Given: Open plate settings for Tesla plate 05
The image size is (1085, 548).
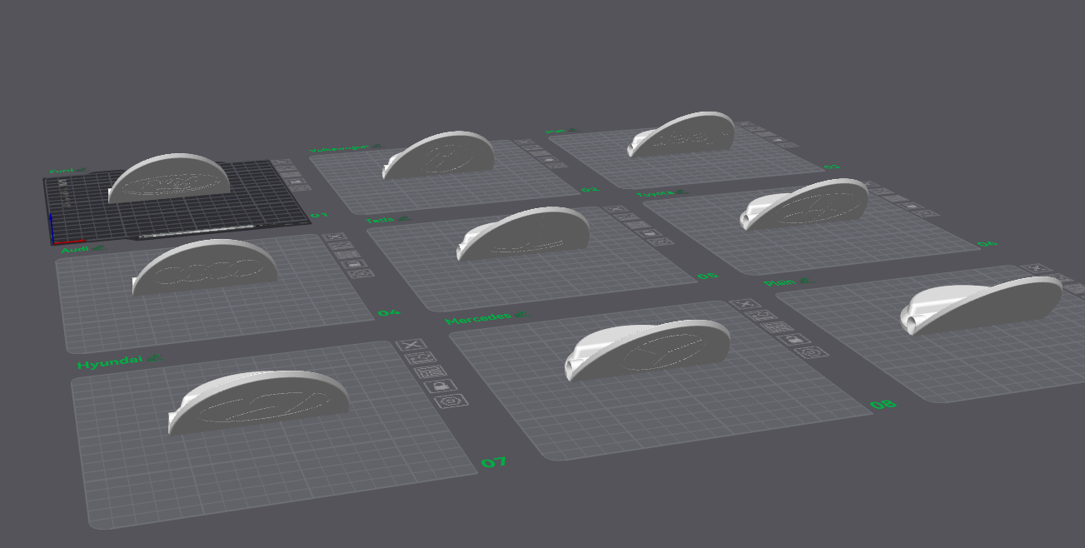Looking at the screenshot, I should click(661, 242).
